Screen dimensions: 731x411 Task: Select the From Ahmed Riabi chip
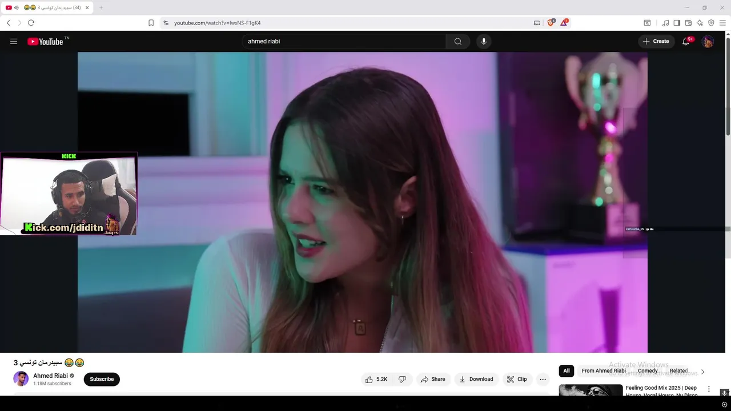coord(604,371)
